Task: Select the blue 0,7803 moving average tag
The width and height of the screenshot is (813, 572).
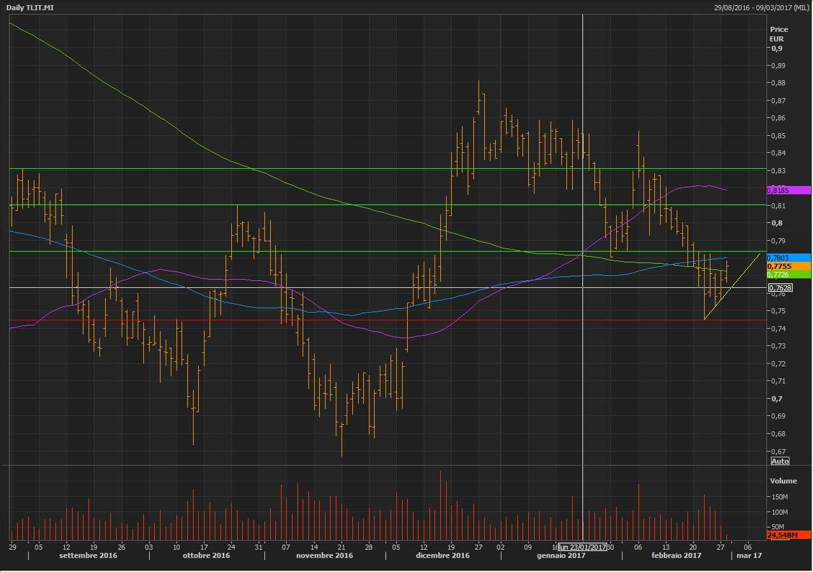Action: (x=788, y=257)
